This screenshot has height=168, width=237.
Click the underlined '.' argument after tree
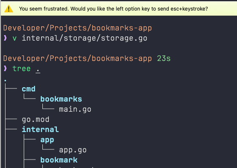pos(38,70)
